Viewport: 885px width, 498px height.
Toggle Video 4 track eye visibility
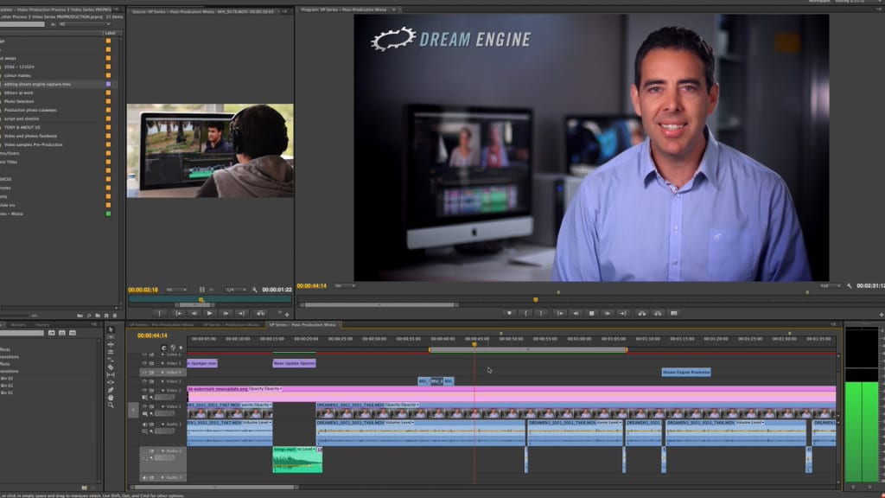[x=144, y=373]
